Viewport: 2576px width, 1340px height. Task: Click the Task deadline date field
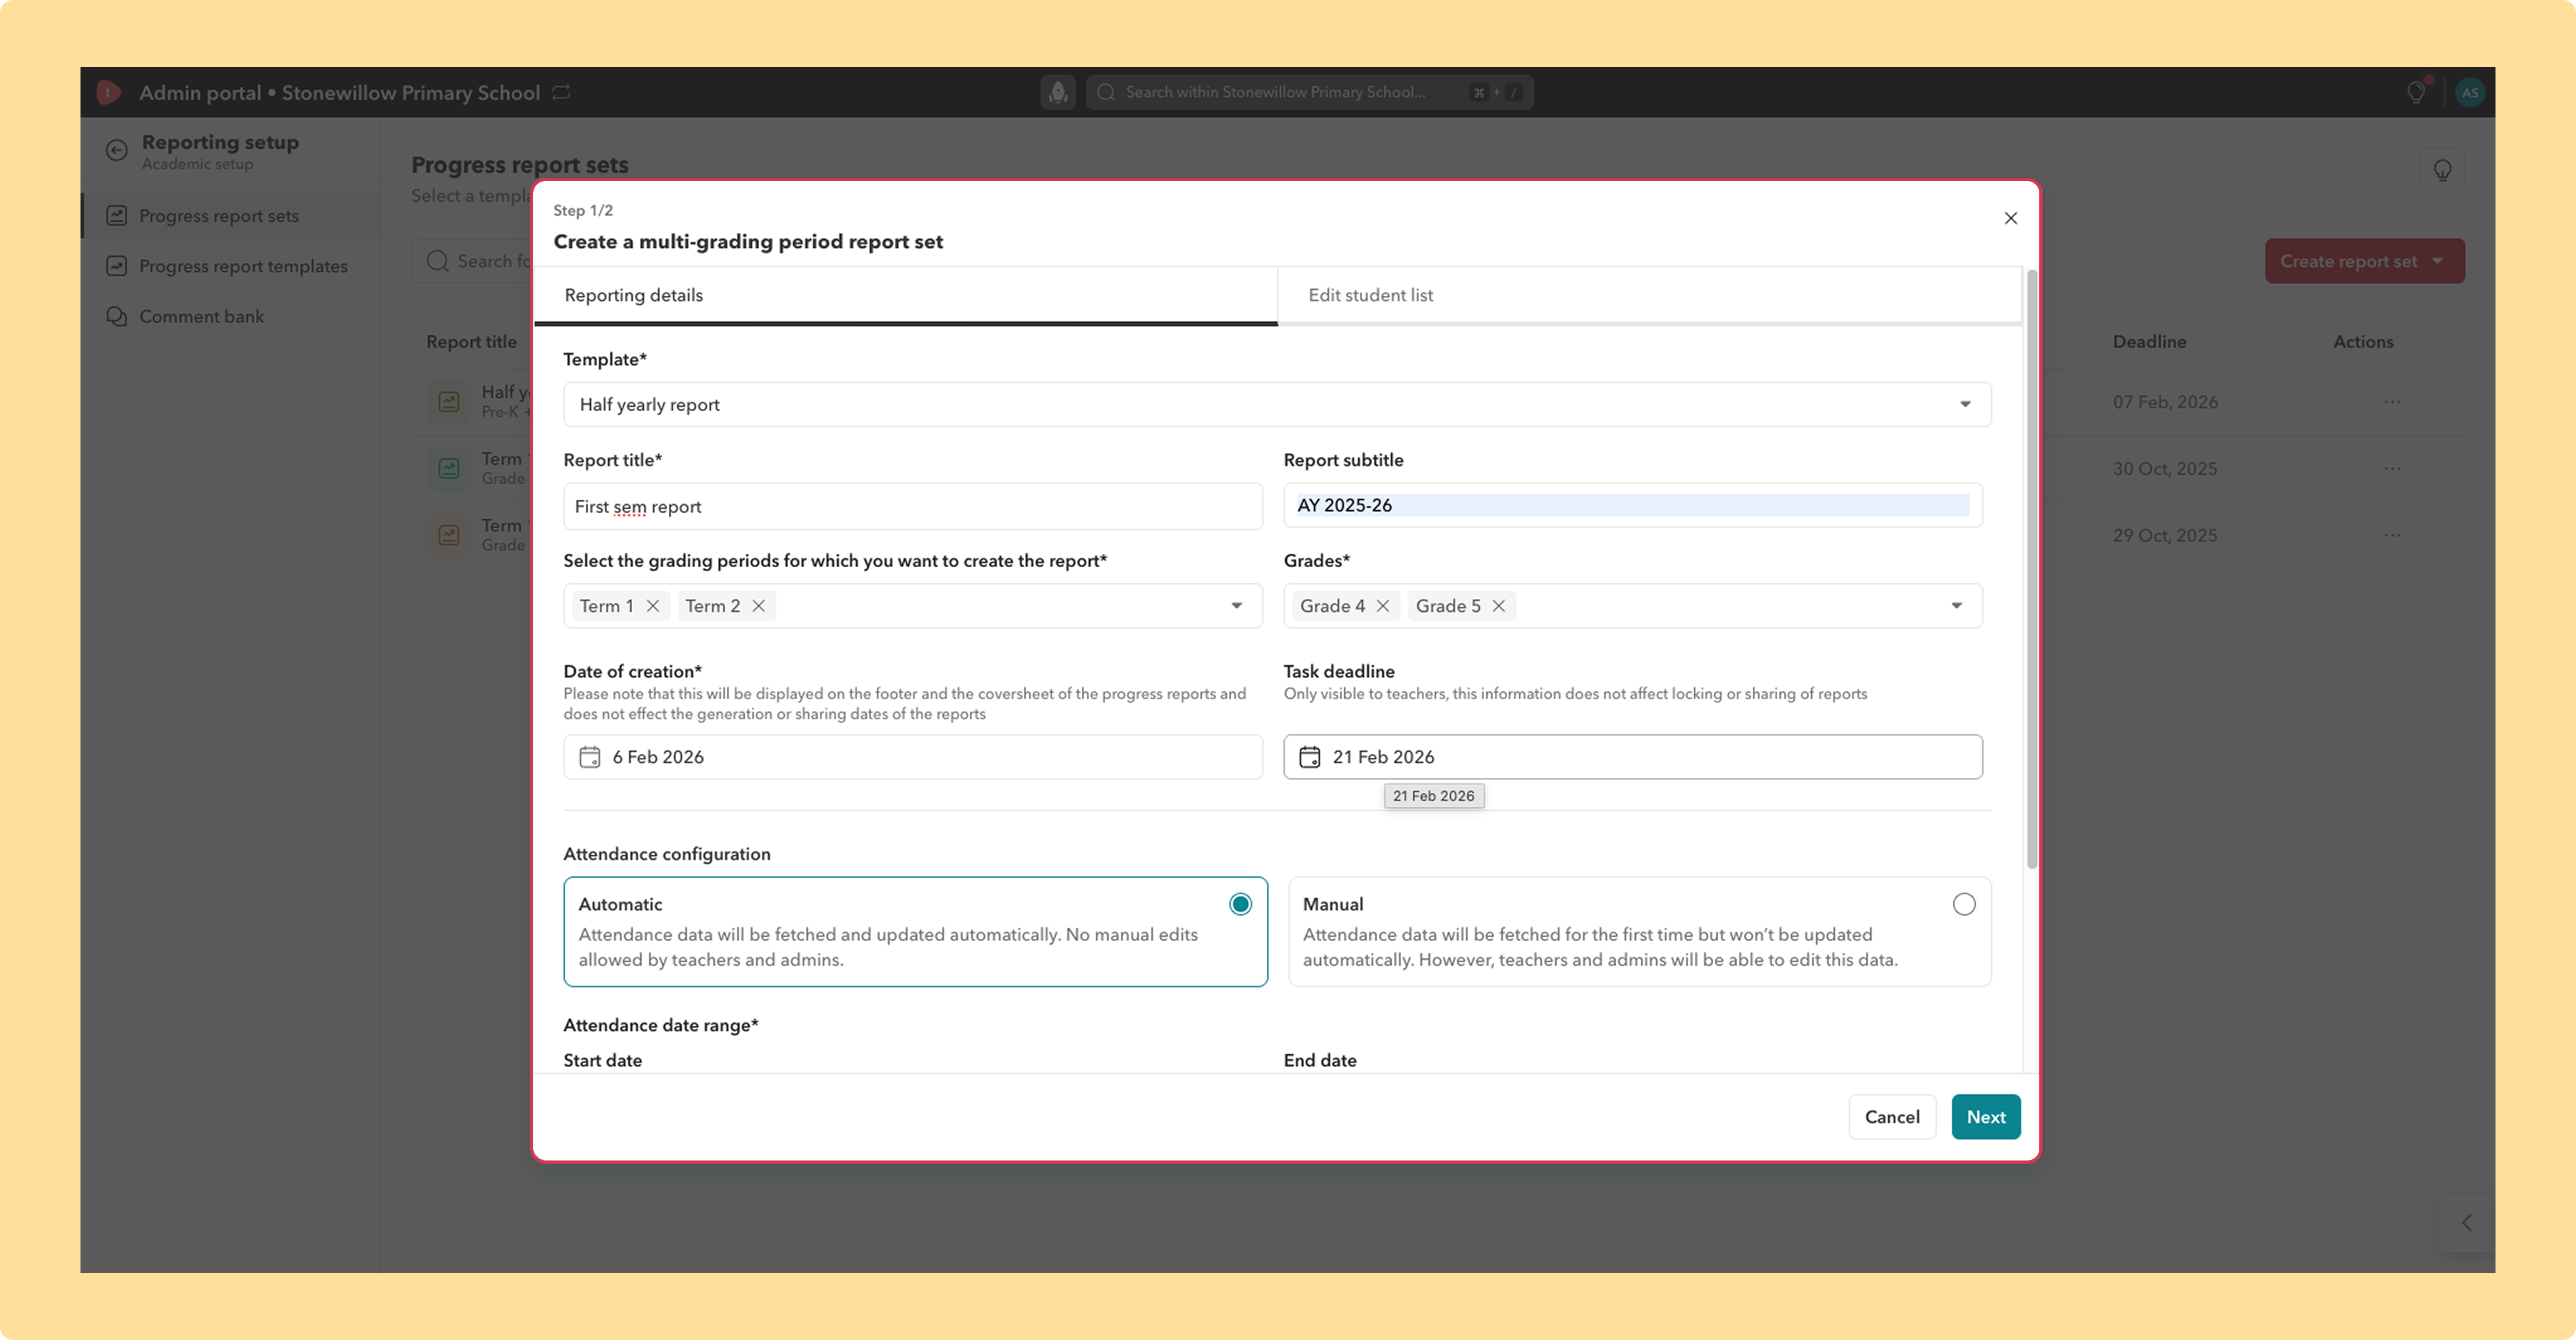(1633, 757)
